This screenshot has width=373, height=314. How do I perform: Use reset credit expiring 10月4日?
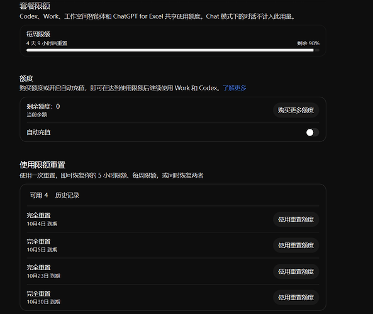click(296, 219)
